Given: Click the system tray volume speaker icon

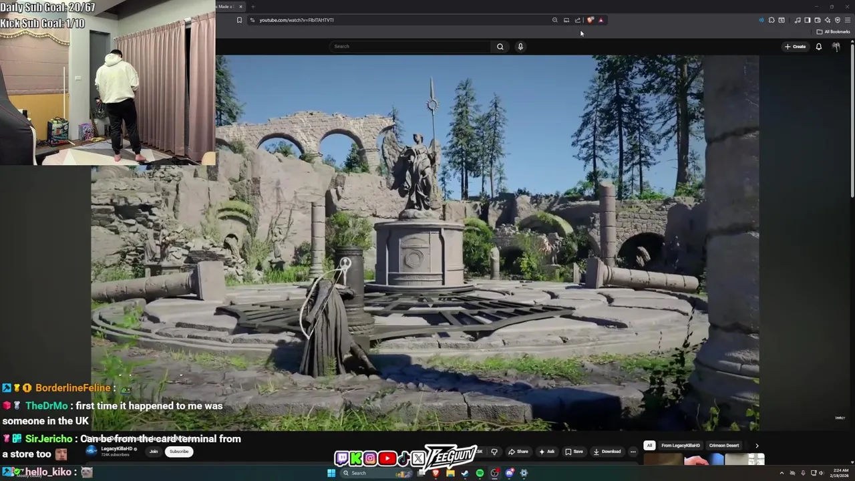Looking at the screenshot, I should click(x=822, y=473).
